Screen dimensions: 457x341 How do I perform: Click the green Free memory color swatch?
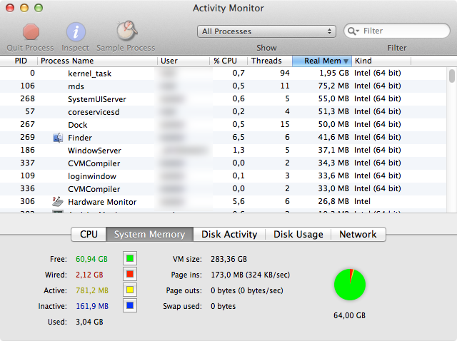coord(130,258)
